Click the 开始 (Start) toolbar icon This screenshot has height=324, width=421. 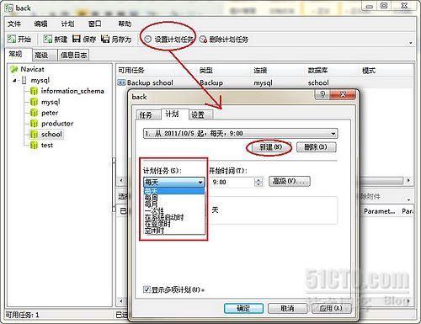click(x=12, y=39)
